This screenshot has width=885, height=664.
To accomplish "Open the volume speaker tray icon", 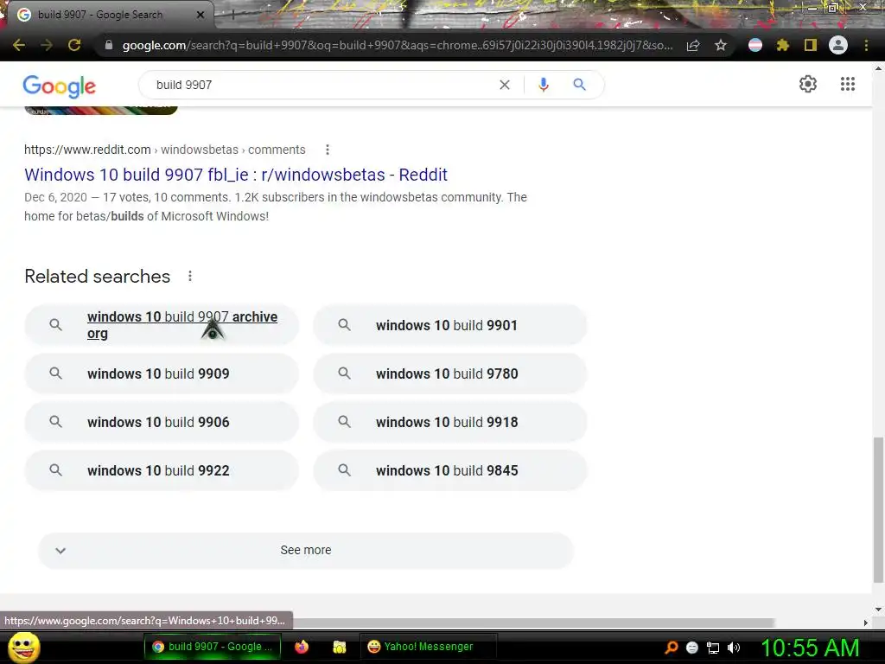I will 734,648.
